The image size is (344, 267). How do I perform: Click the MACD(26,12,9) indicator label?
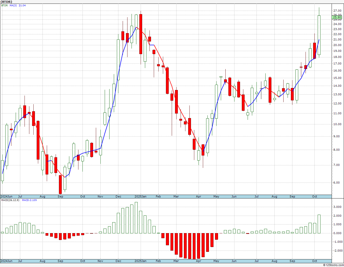coord(10,200)
